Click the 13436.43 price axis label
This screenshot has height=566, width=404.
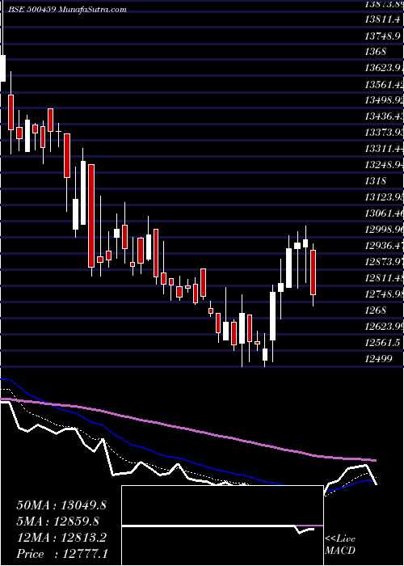point(384,116)
